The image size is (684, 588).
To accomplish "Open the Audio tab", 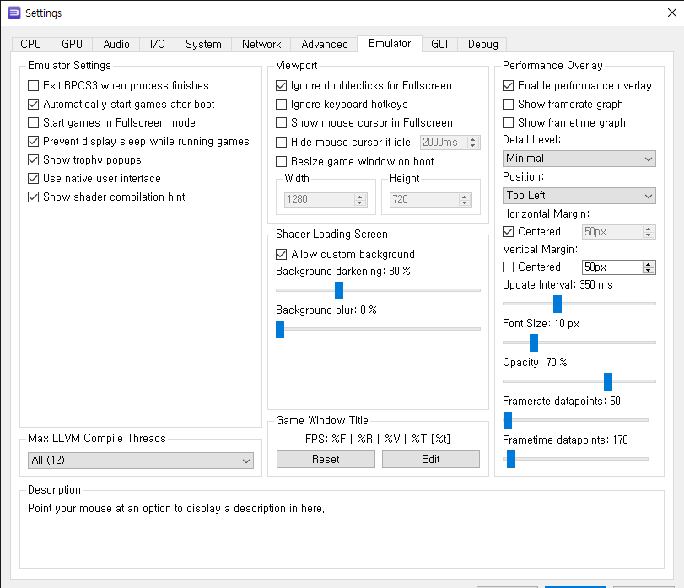I will 116,45.
